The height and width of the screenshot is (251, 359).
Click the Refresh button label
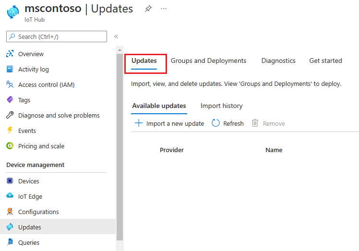233,124
